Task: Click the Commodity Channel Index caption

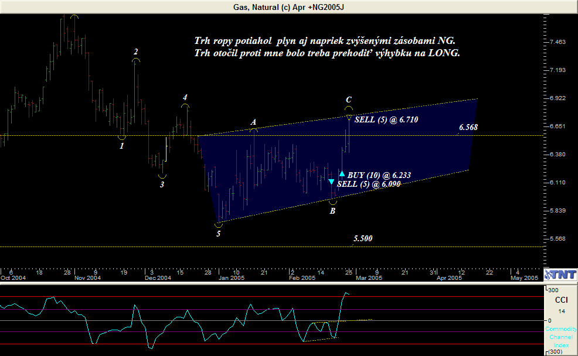Action: tap(561, 337)
